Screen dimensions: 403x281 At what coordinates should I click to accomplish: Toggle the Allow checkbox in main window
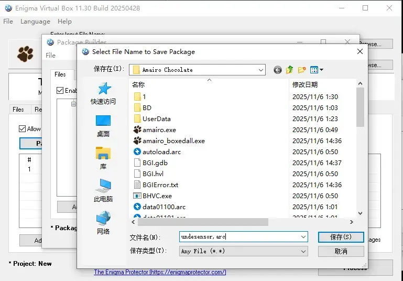point(23,129)
